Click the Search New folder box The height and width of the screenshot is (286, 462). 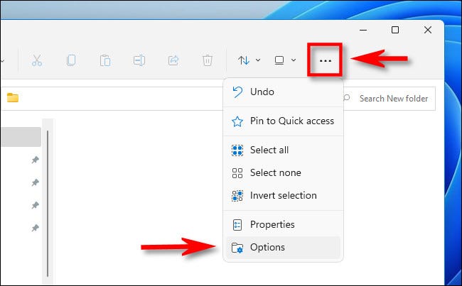[x=392, y=99]
